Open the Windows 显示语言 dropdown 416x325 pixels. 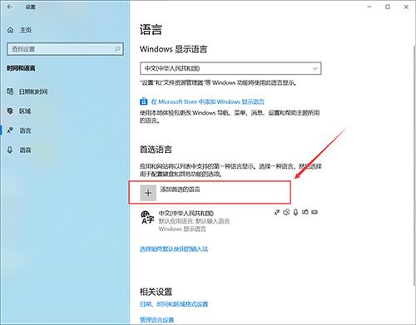(x=230, y=68)
